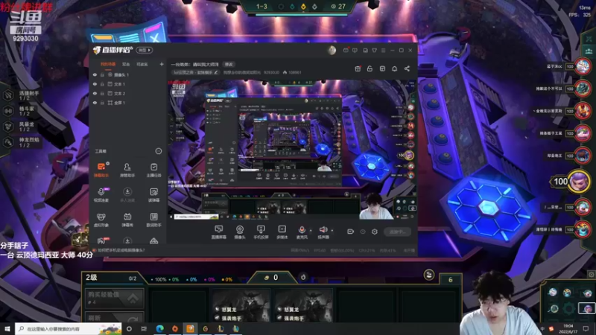Image resolution: width=596 pixels, height=335 pixels.
Task: Buy the left 怒翼龙 shop card
Action: pos(241,305)
